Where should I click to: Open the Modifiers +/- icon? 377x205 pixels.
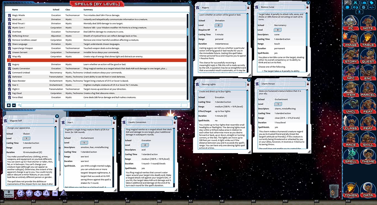click(371, 7)
